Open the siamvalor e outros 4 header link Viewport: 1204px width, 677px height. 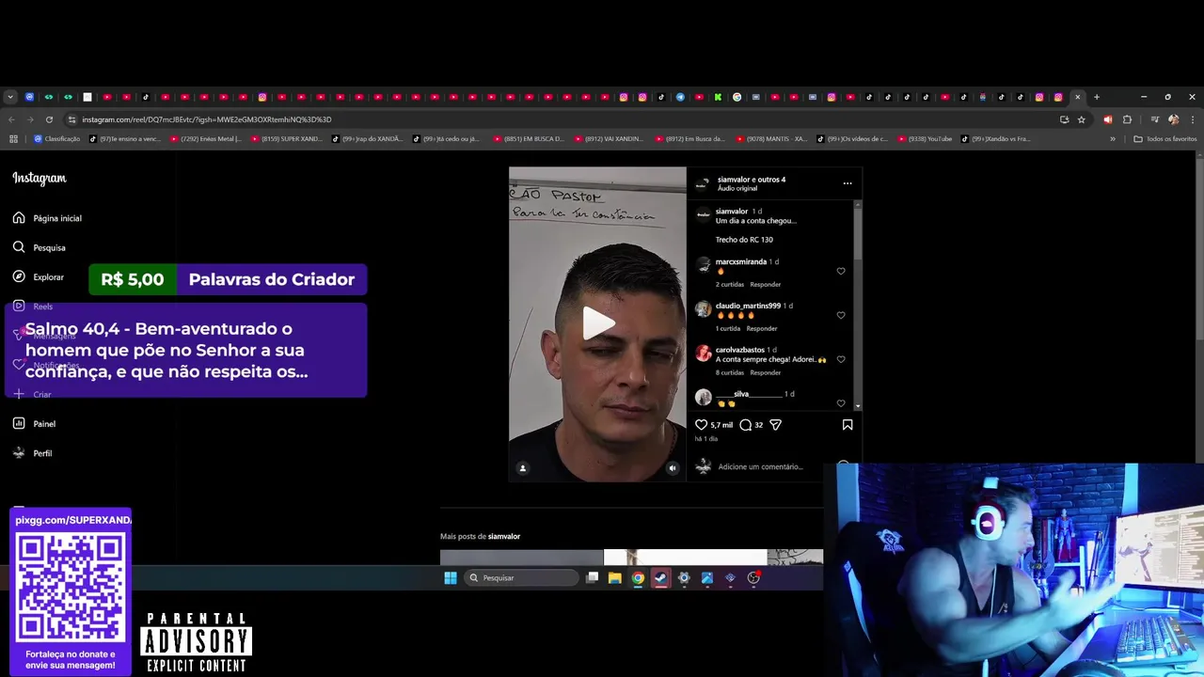coord(752,179)
